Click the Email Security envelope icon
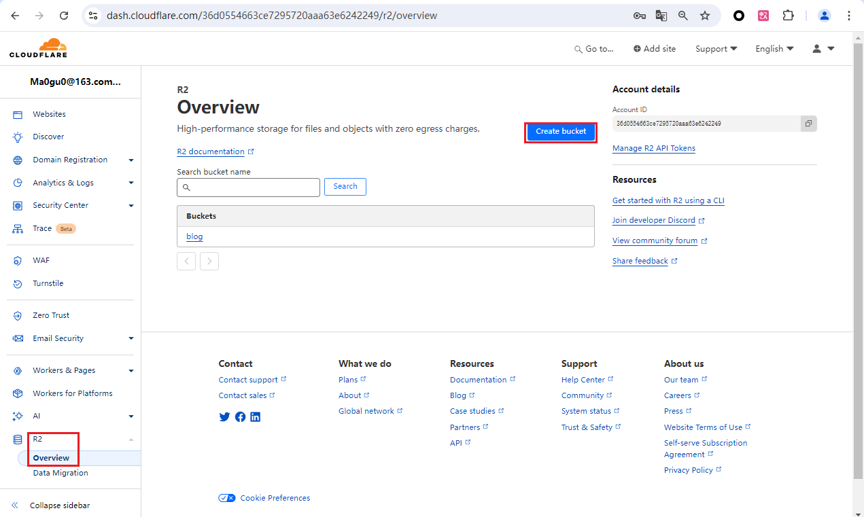Screen dimensions: 864x517 18,338
